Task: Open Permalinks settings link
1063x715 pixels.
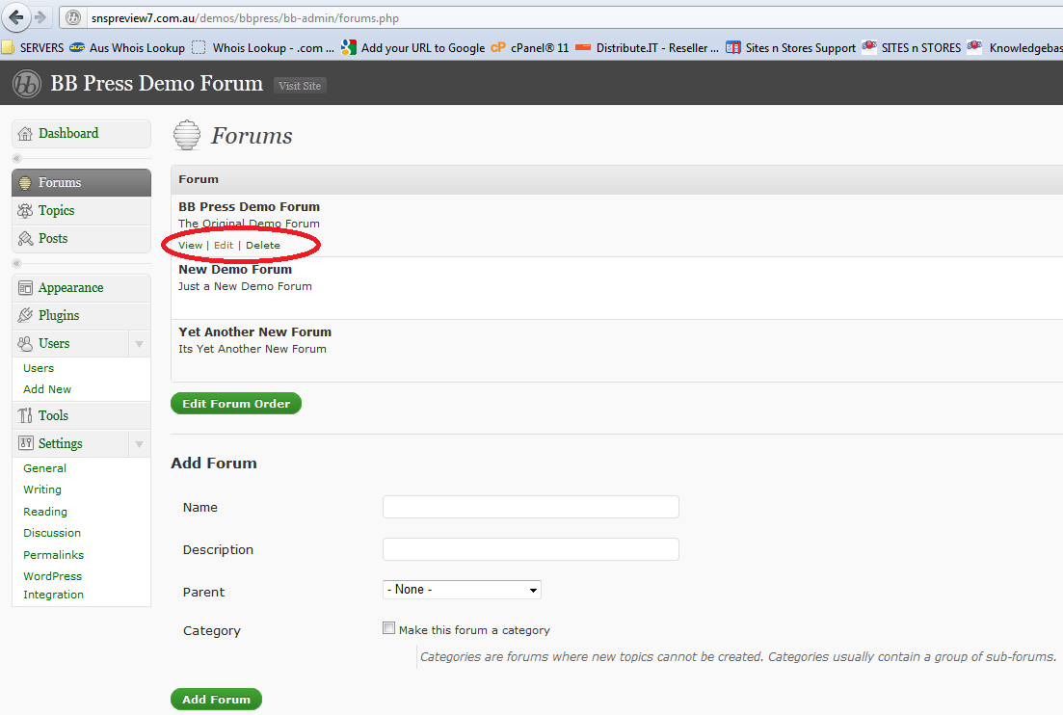Action: [54, 554]
